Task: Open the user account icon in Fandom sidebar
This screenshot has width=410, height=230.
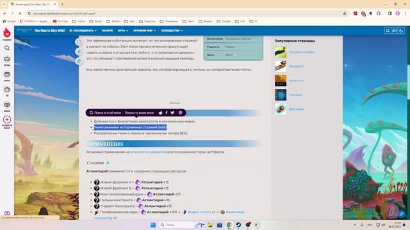Action: click(x=7, y=213)
